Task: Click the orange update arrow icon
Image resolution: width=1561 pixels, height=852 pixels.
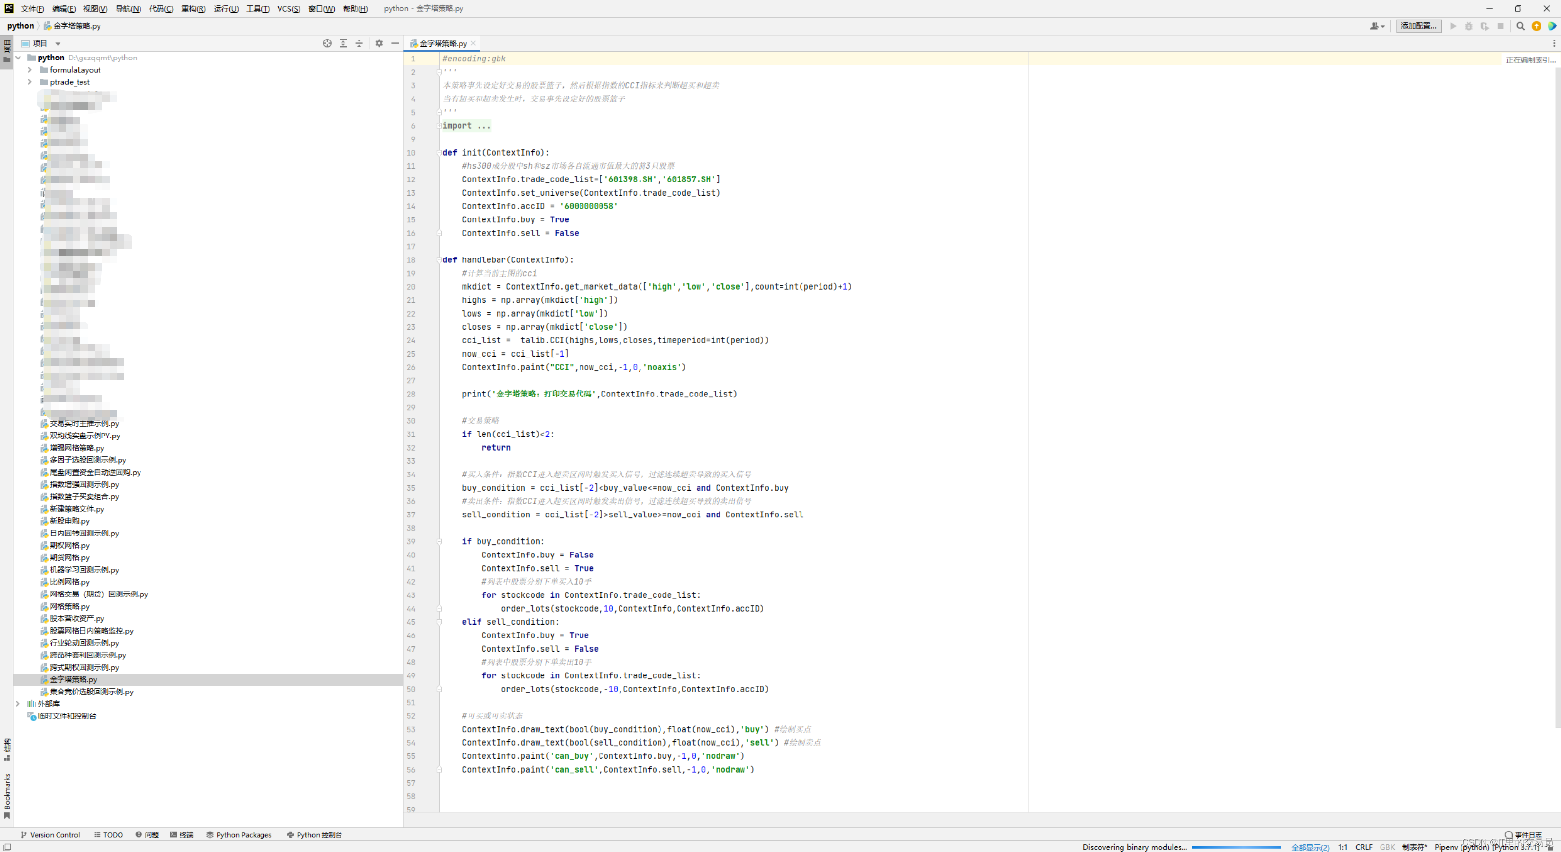Action: [x=1536, y=26]
